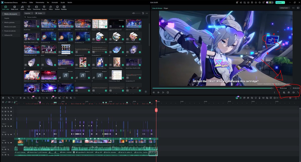Open the Efectos tab icon

(44, 8)
